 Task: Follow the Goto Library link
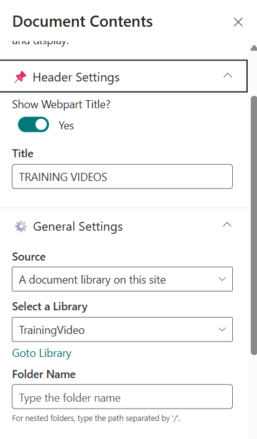(42, 353)
